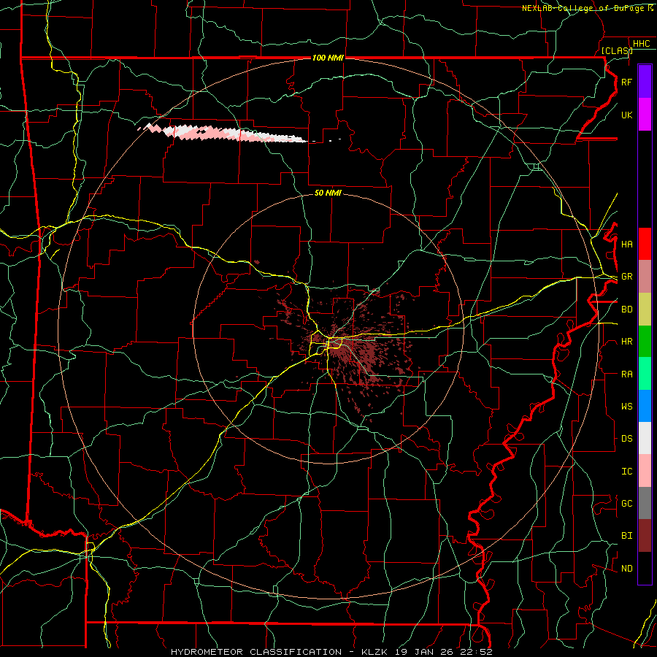Click the DS white legend swatch
Viewport: 657px width, 657px height.
coord(645,438)
